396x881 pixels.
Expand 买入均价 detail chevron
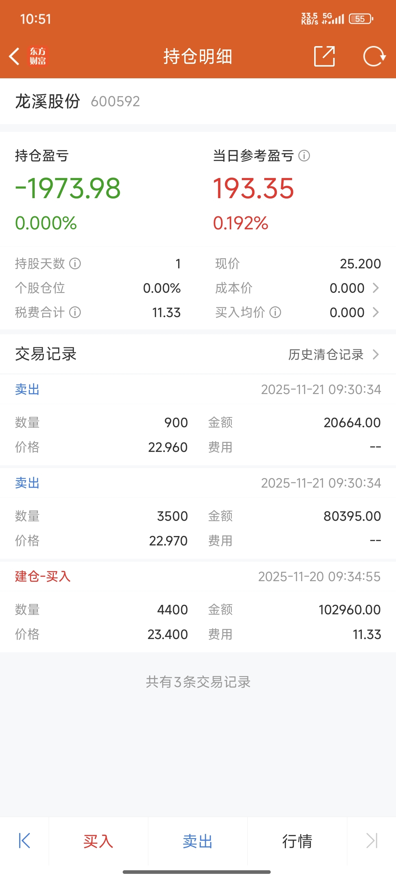[x=376, y=312]
